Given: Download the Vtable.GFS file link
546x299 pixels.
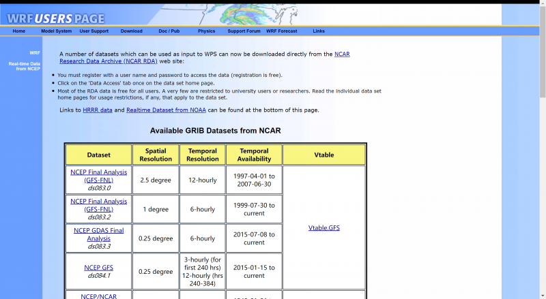Looking at the screenshot, I should point(324,227).
